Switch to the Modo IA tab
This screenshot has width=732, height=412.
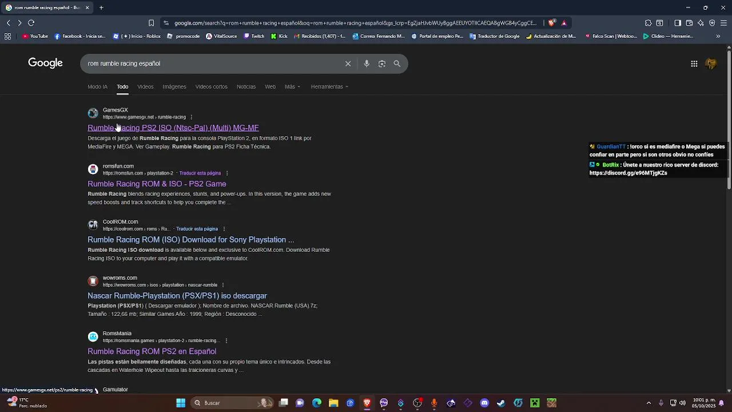(x=97, y=87)
